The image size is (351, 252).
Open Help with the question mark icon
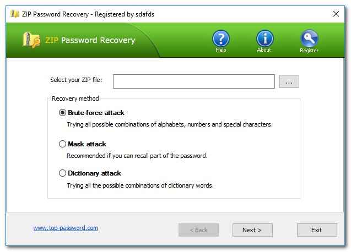[x=220, y=39]
